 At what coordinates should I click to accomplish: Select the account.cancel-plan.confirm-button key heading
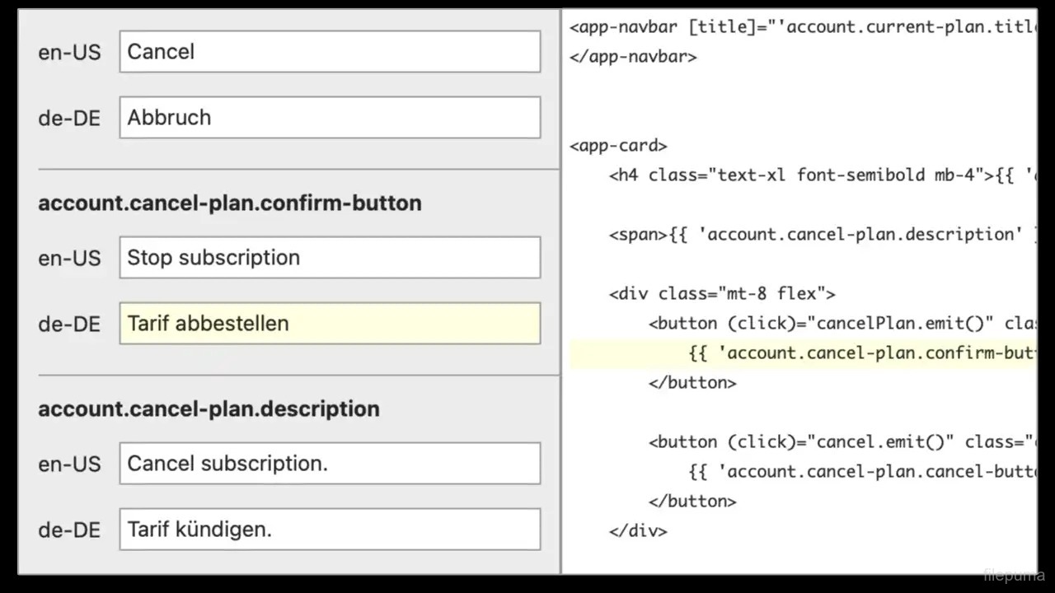[229, 203]
